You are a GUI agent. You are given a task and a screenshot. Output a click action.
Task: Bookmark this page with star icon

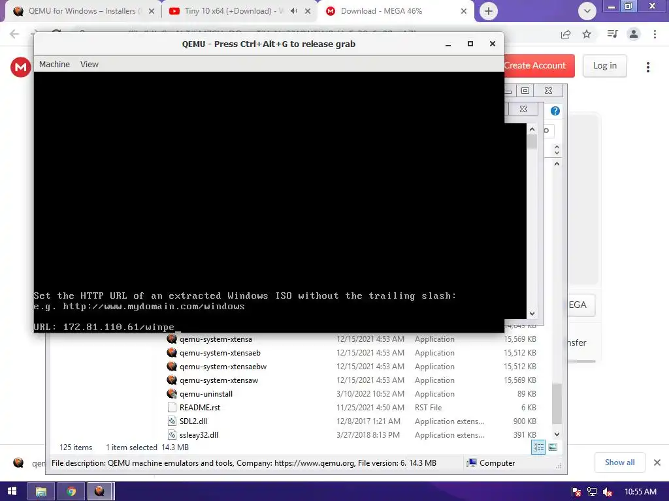[587, 34]
